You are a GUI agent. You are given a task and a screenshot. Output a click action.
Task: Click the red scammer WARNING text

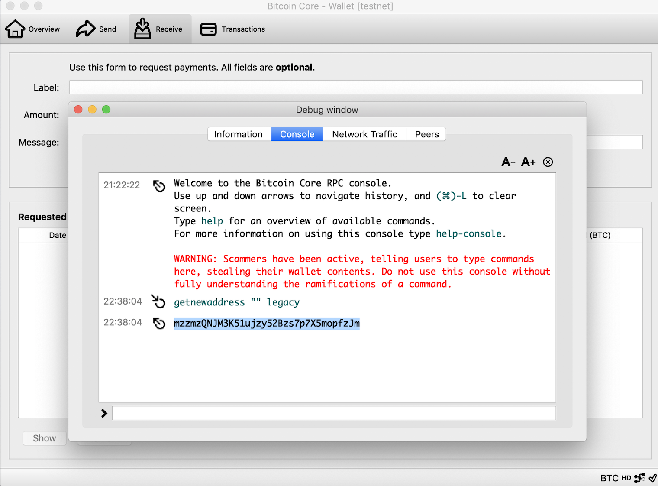362,271
